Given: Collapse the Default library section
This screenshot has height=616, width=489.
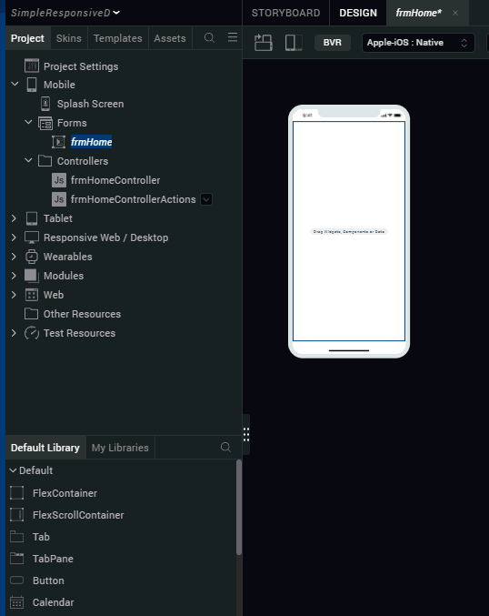Looking at the screenshot, I should (x=13, y=470).
